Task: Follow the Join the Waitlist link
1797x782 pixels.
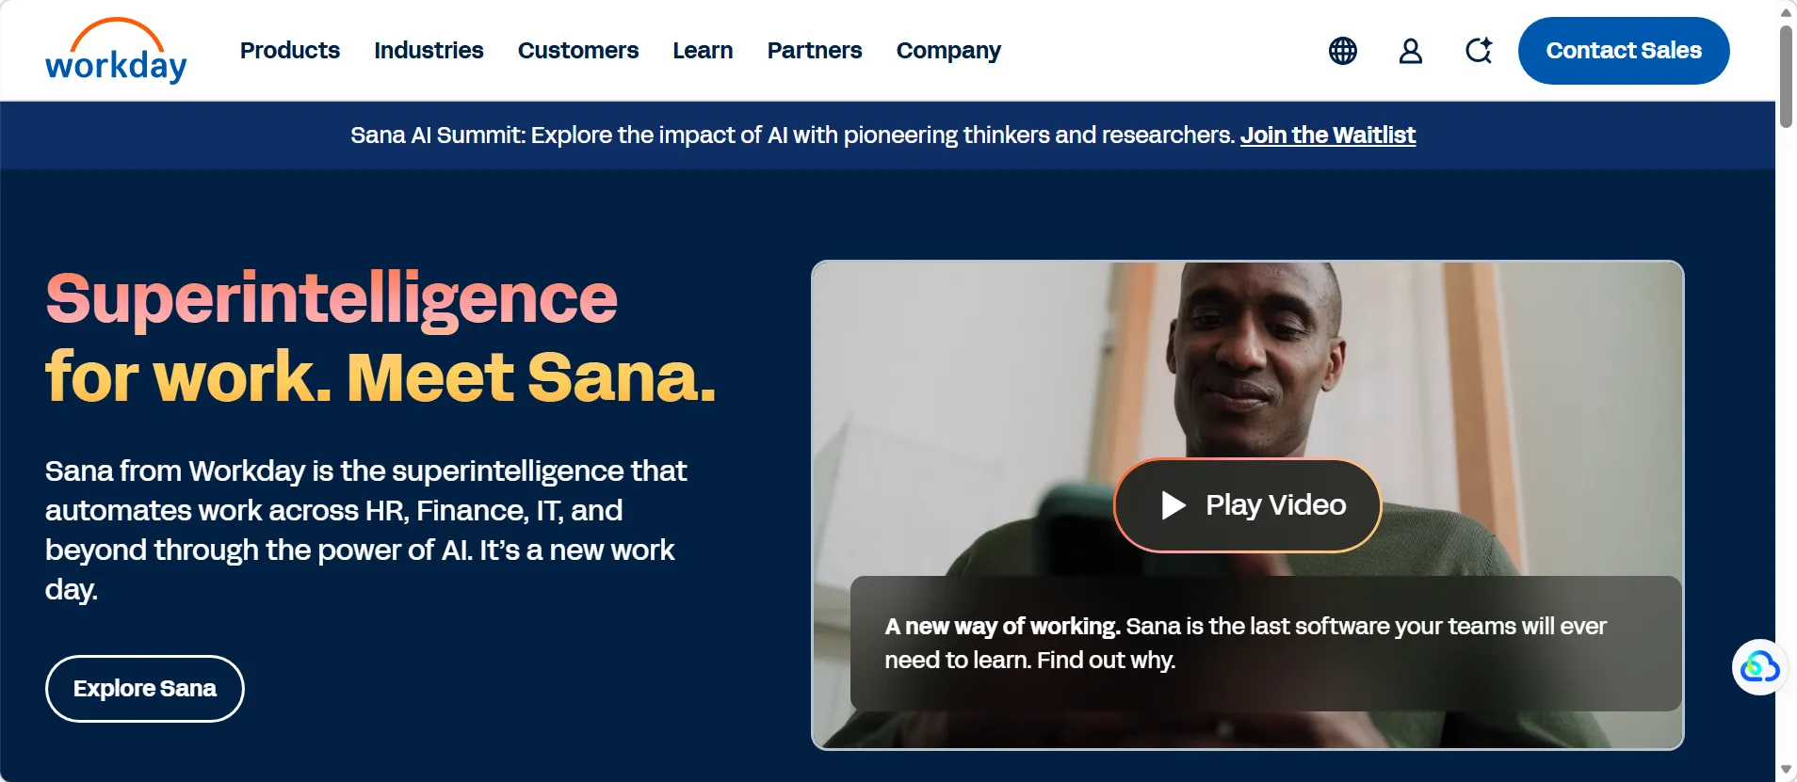Action: click(x=1327, y=136)
